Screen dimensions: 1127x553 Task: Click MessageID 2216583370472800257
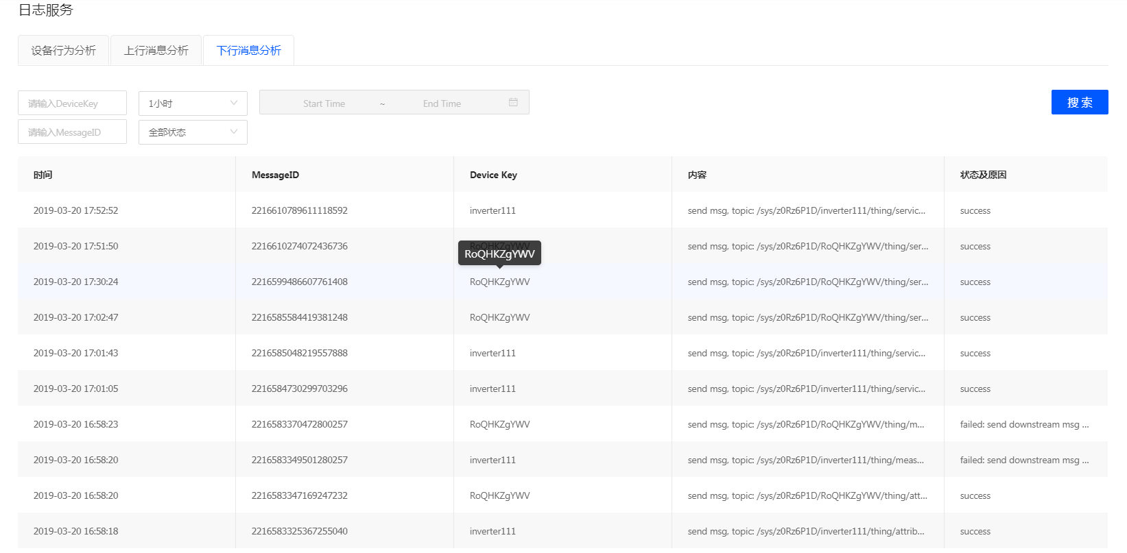click(x=299, y=424)
